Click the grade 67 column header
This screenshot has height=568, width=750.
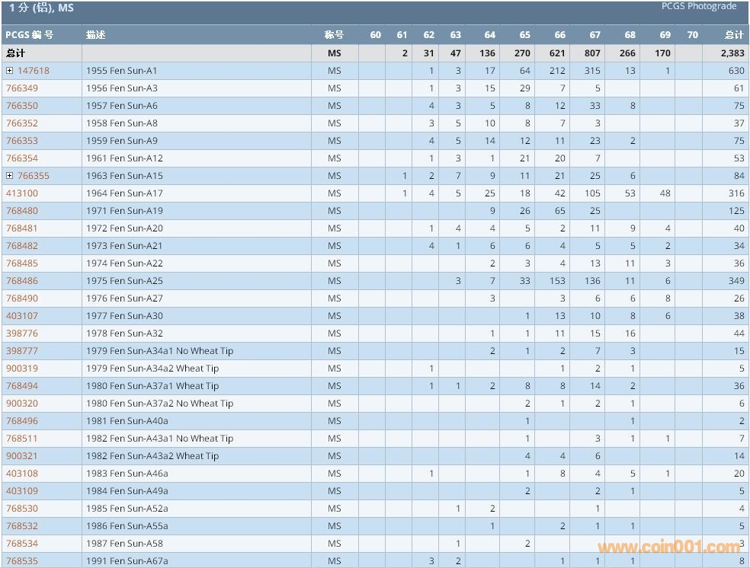tap(595, 35)
